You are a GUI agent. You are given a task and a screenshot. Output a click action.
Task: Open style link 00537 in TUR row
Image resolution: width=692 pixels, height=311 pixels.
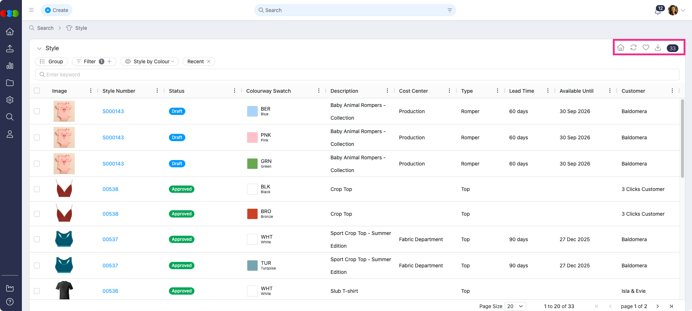click(110, 266)
